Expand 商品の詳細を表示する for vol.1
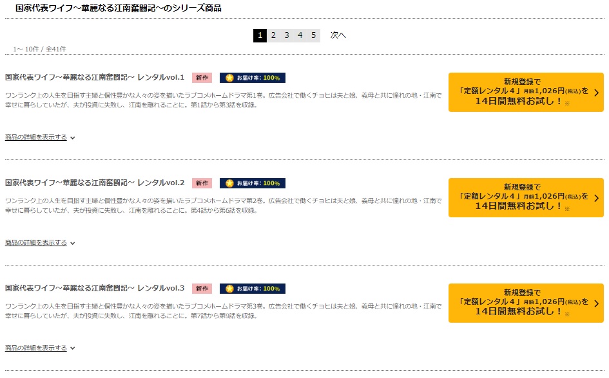The height and width of the screenshot is (378, 609). point(39,137)
